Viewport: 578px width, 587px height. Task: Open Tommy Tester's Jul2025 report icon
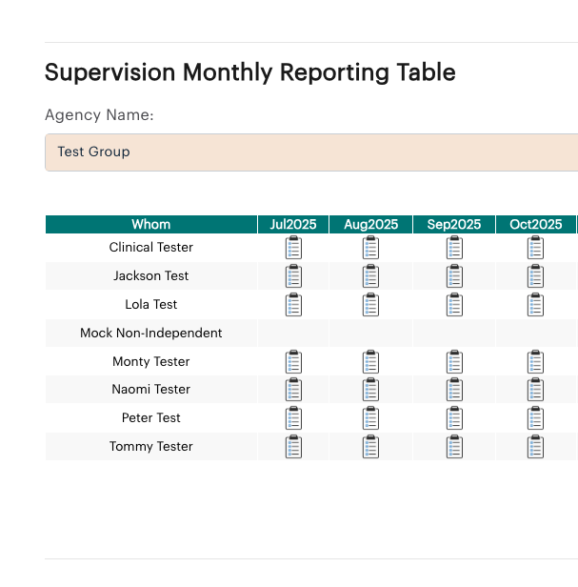tap(293, 446)
